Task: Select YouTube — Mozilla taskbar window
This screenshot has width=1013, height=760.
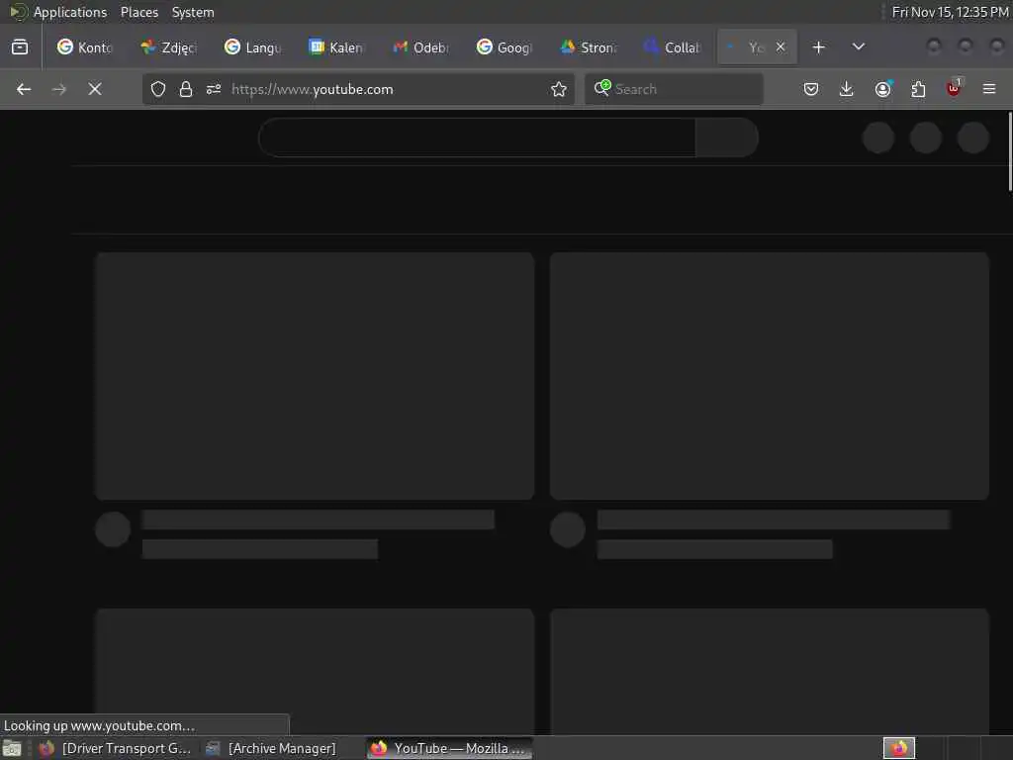Action: (450, 748)
